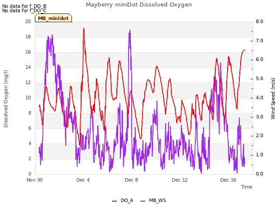Click the 20 left y-axis tick label
The width and height of the screenshot is (279, 209).
click(28, 21)
